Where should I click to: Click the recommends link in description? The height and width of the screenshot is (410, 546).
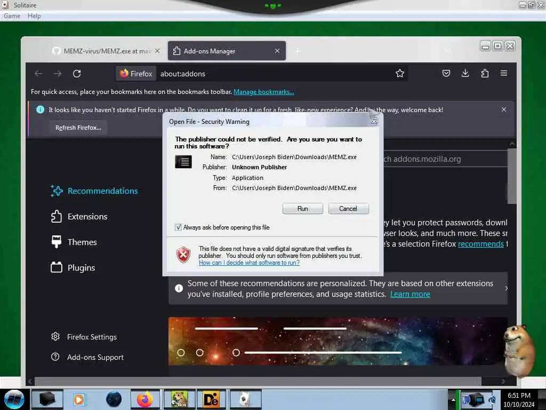tap(480, 244)
